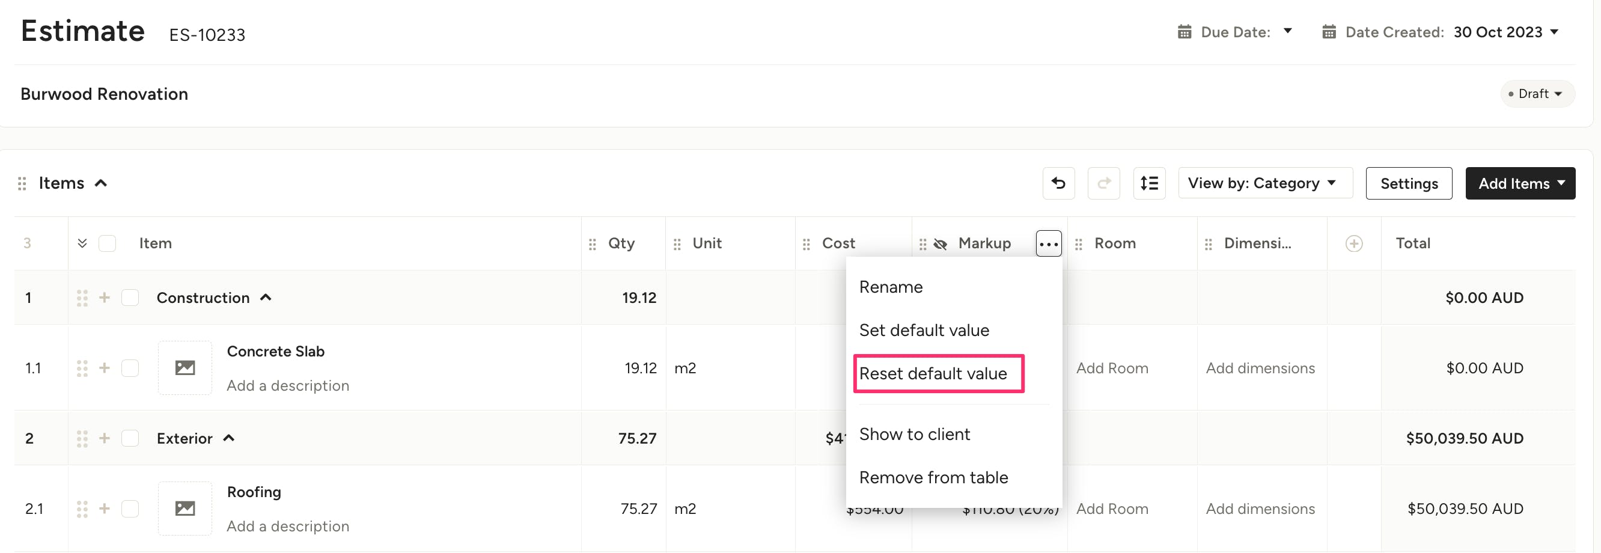Check the Exterior category checkbox
Image resolution: width=1601 pixels, height=553 pixels.
coord(130,438)
